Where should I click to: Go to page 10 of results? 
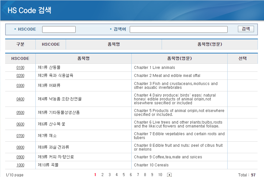click(x=160, y=175)
